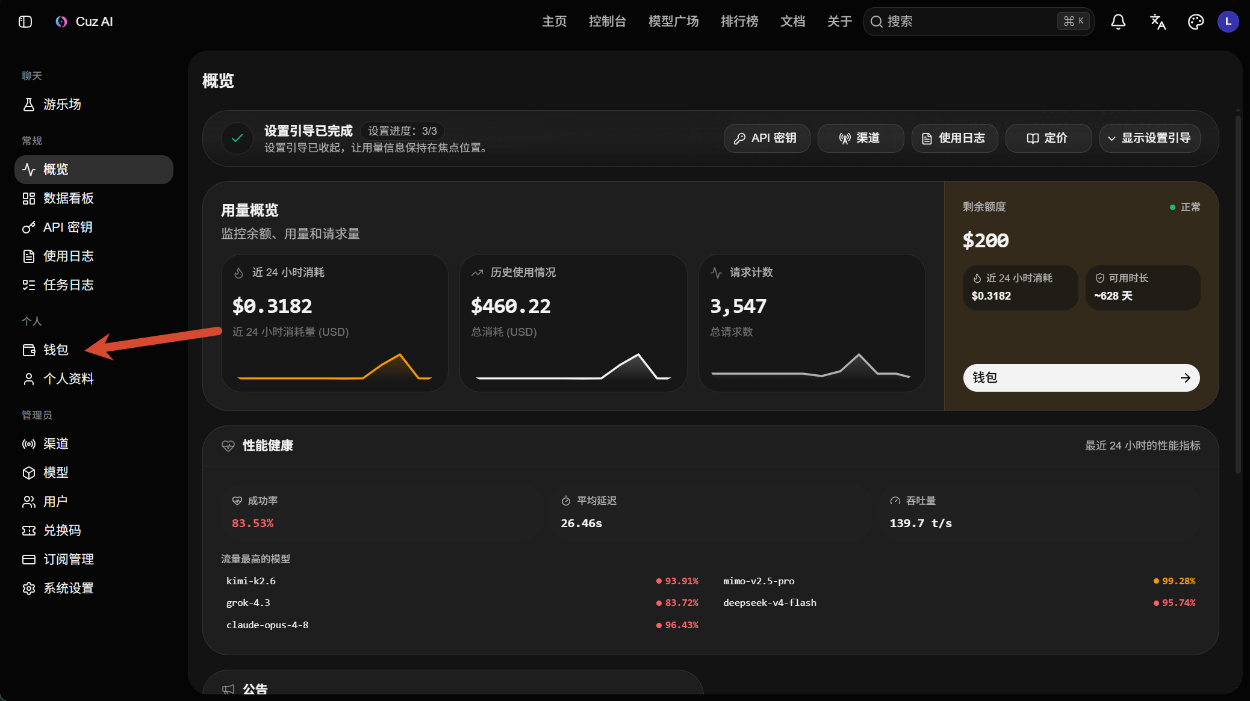Click the 请求计数 3,547 card
1250x701 pixels.
[812, 323]
